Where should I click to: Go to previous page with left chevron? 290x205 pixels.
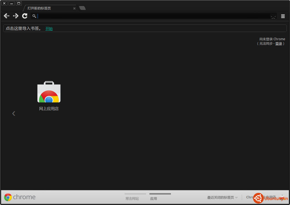tap(14, 114)
